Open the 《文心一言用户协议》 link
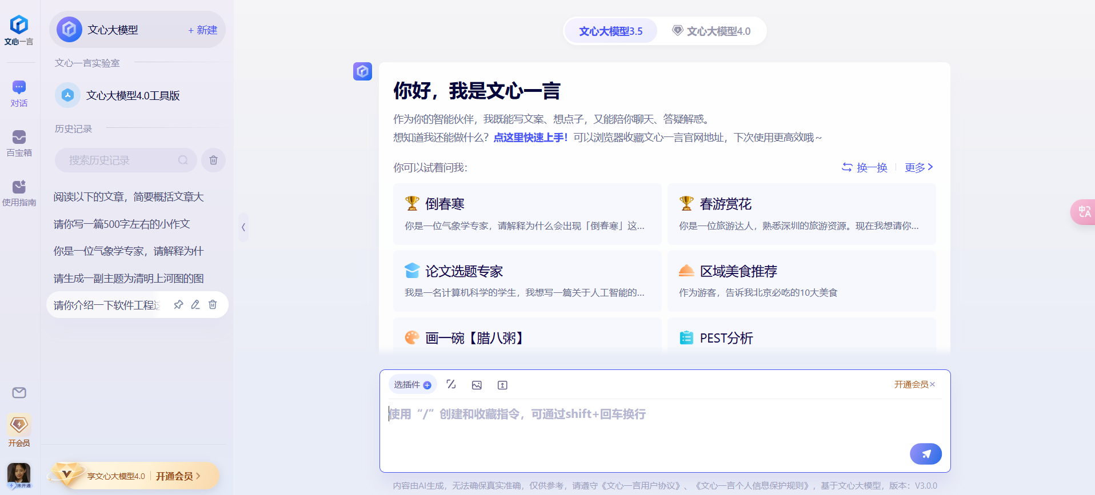The width and height of the screenshot is (1095, 495). click(x=641, y=486)
